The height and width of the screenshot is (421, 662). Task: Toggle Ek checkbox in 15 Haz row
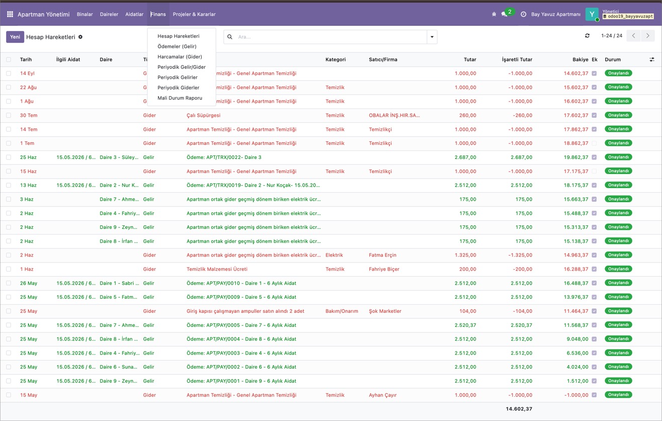point(594,171)
